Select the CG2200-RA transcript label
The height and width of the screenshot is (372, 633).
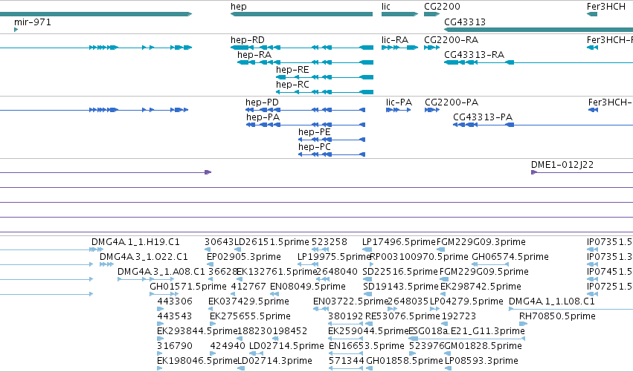coord(451,40)
